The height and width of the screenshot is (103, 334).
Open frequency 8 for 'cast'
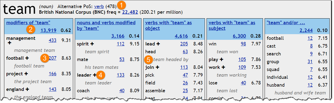point(311,46)
